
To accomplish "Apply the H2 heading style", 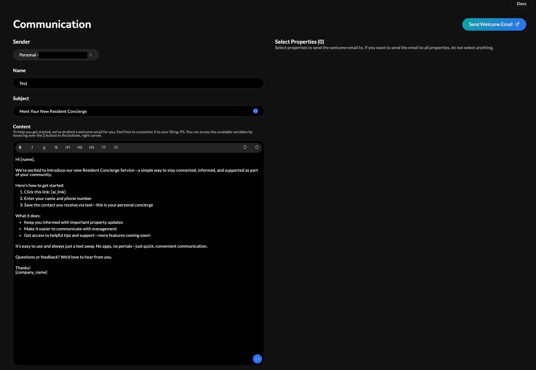I will 80,147.
